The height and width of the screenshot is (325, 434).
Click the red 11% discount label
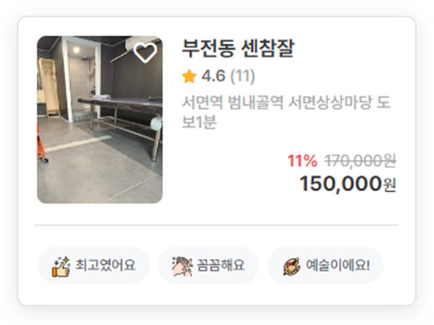click(x=302, y=160)
